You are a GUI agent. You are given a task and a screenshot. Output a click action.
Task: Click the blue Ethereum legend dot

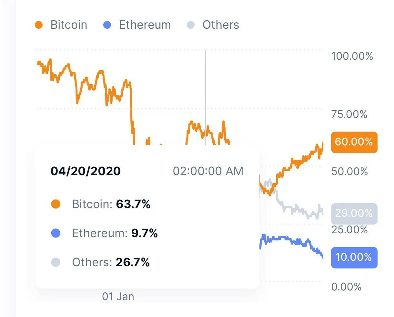(107, 25)
